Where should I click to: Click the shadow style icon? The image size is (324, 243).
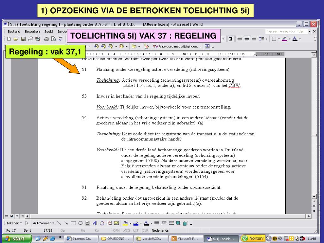coord(178,223)
